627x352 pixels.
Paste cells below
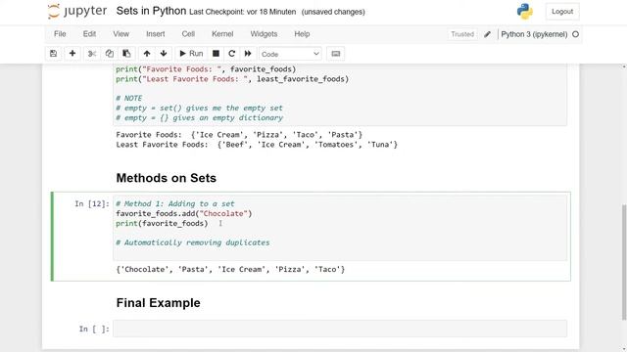126,54
